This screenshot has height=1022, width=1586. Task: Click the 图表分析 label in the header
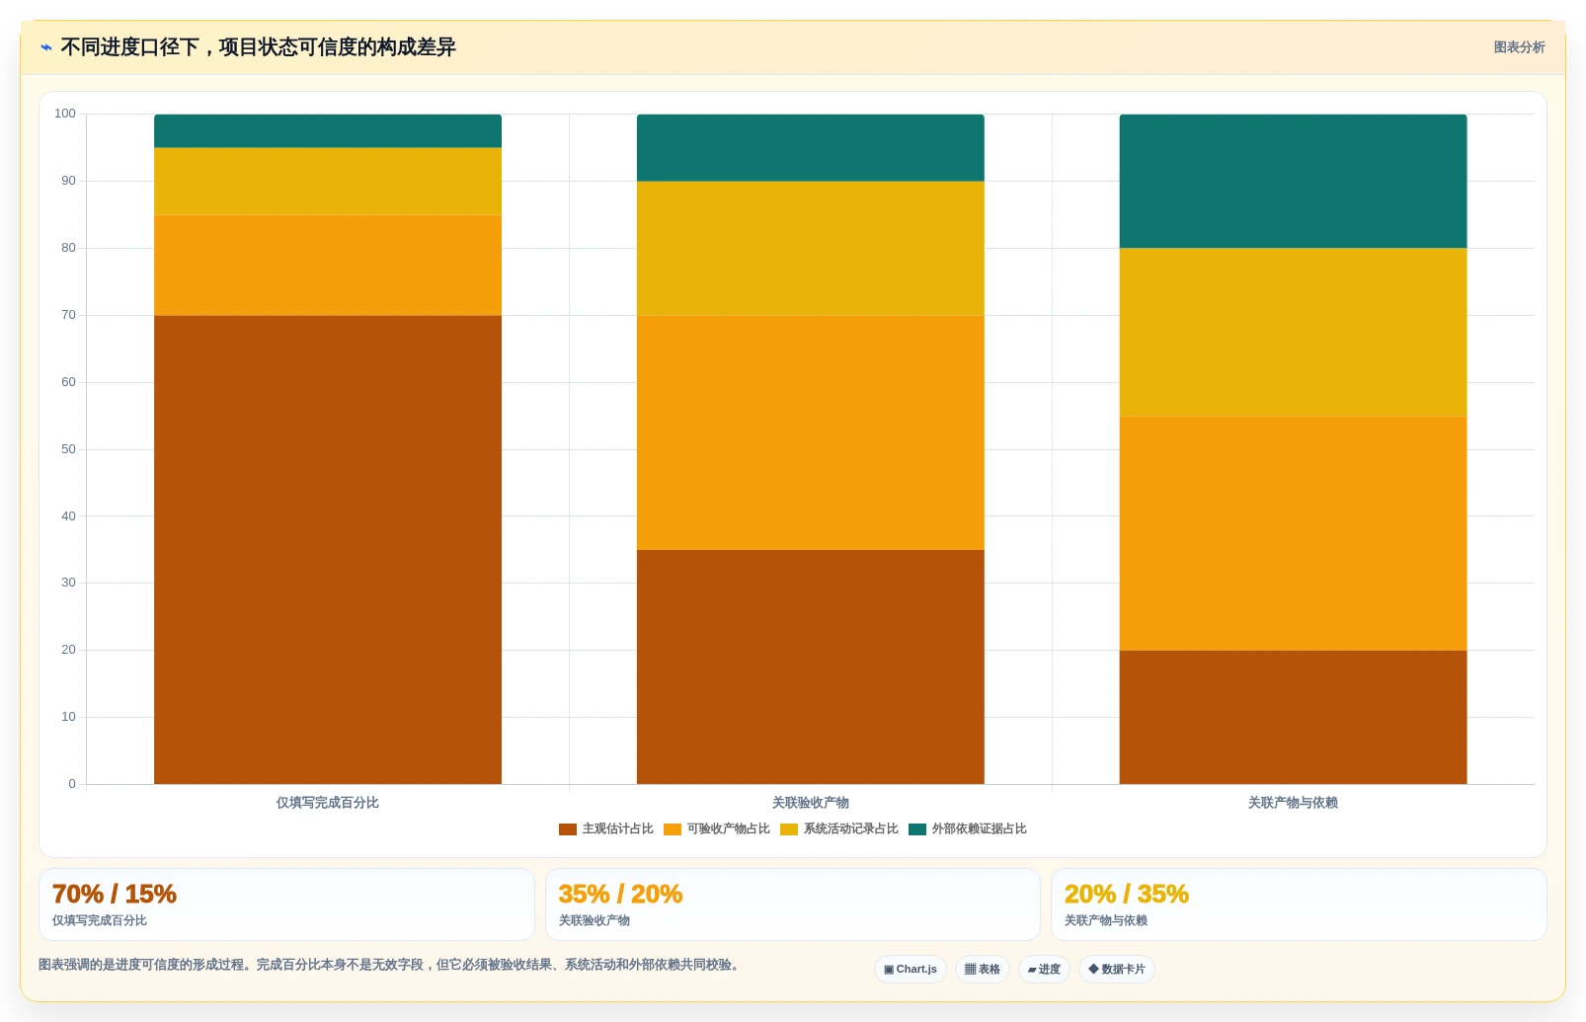click(x=1519, y=47)
